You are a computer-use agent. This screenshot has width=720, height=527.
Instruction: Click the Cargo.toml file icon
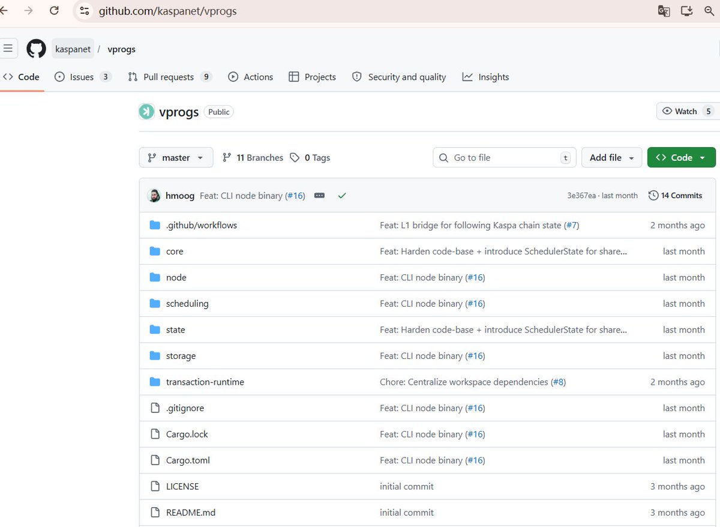point(155,460)
